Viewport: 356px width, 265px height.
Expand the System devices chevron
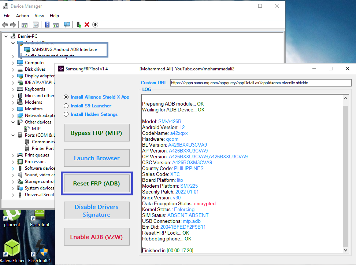tap(13, 188)
